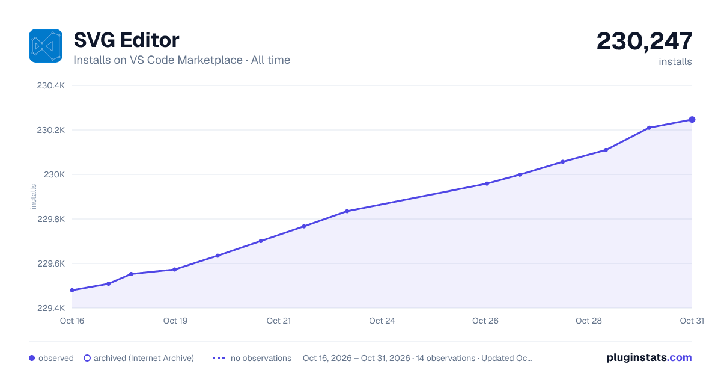The height and width of the screenshot is (379, 721).
Task: Click the Oct 31 x-axis label
Action: coord(692,321)
